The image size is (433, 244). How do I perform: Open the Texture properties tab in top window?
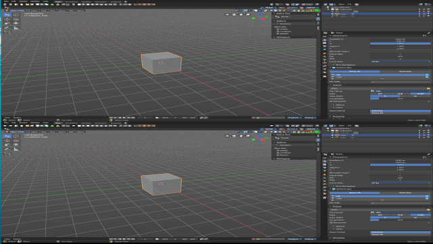(325, 76)
